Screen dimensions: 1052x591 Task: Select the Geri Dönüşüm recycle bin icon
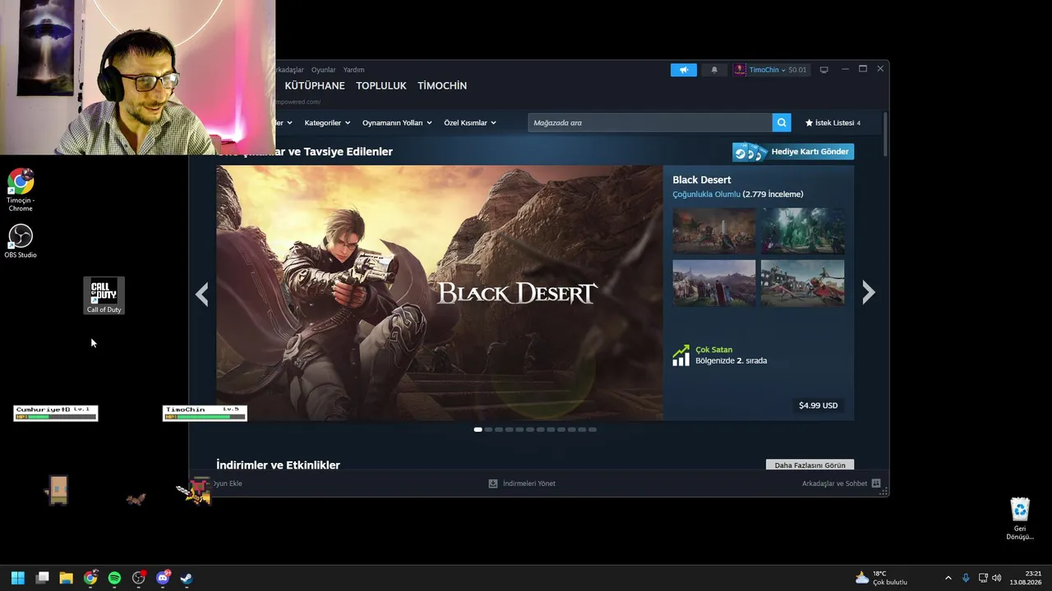[1020, 519]
